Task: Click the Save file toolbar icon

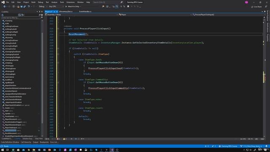Action: 22,7
